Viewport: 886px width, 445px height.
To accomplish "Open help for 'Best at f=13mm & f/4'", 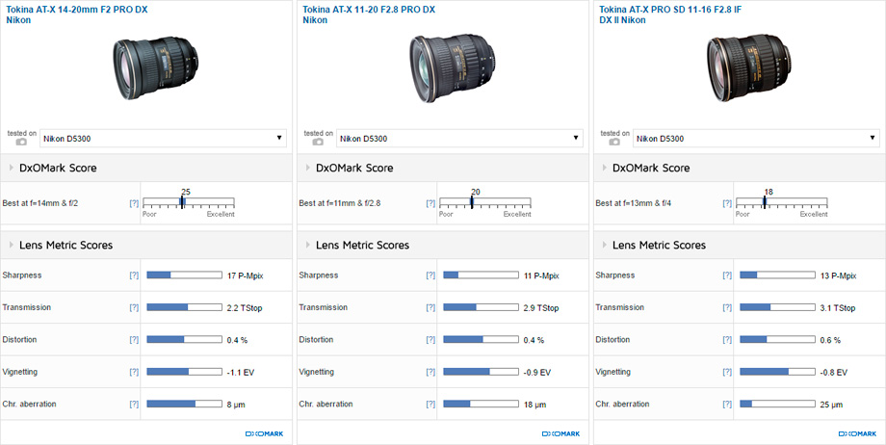I will tap(727, 203).
